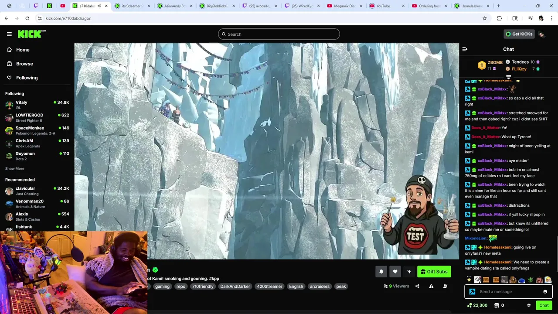Click ZBOMB top gifter entry
The width and height of the screenshot is (558, 314).
490,65
